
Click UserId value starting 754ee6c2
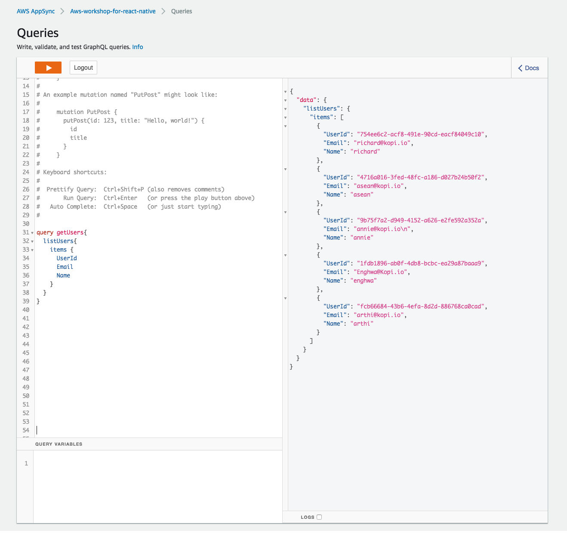pos(420,134)
